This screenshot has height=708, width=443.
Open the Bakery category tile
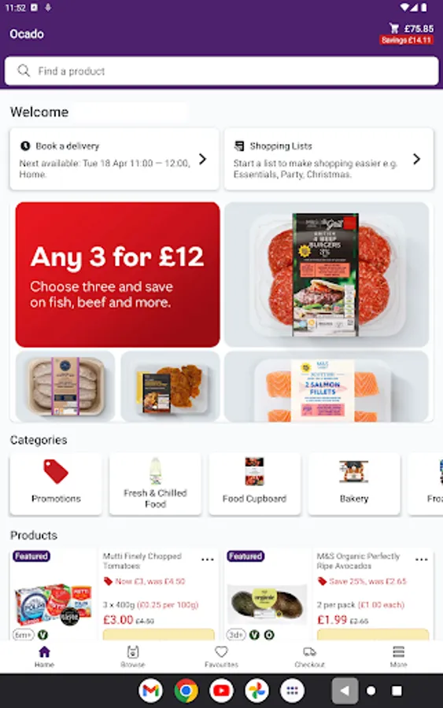point(354,484)
